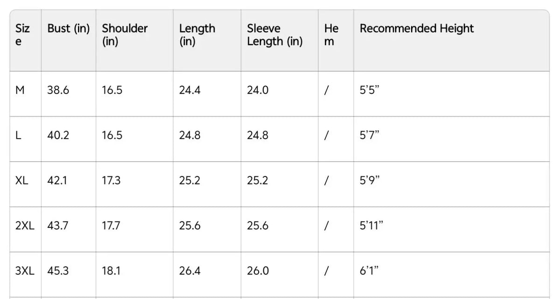Select the XL size cell
Viewport: 560px width, 299px height.
(x=21, y=181)
